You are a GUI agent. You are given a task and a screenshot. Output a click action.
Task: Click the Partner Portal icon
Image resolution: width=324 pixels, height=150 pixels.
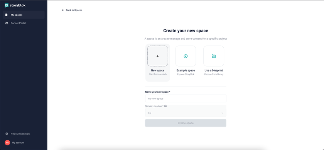coord(7,23)
